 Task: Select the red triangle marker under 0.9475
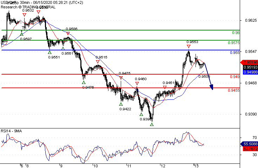pos(121,78)
